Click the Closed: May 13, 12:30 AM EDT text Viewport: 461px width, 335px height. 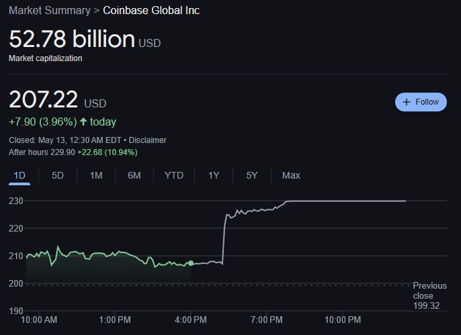[65, 140]
